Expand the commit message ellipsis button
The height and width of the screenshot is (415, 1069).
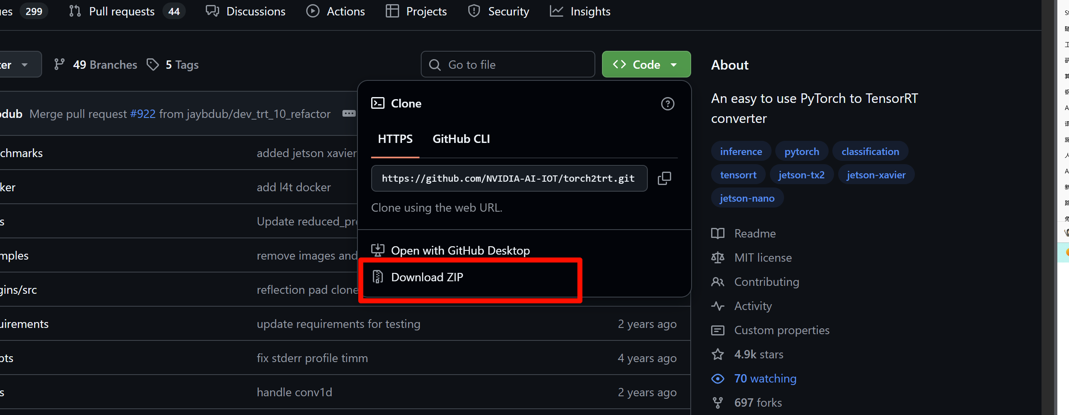(x=349, y=113)
